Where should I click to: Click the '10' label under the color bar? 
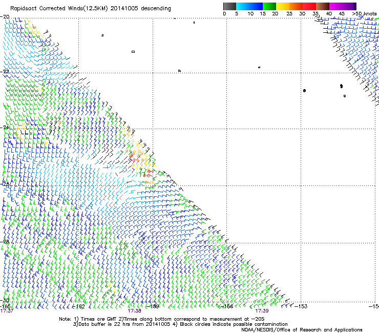[250, 14]
